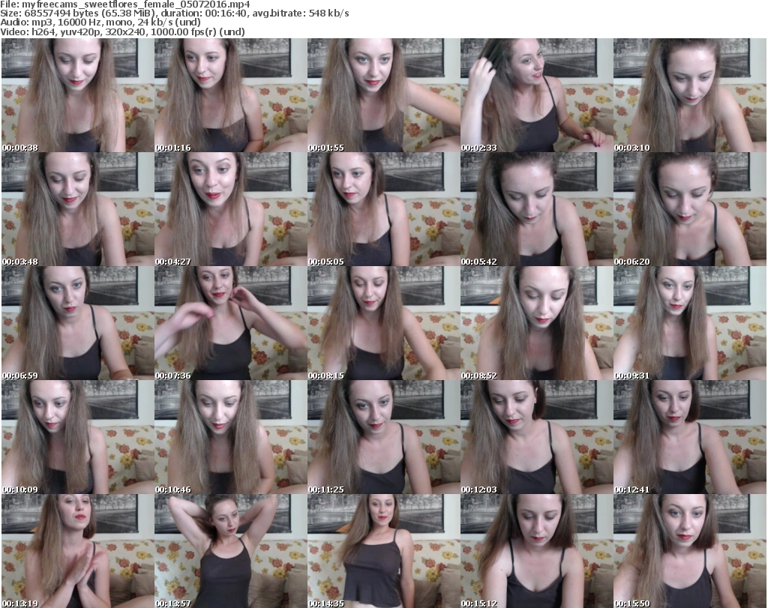The height and width of the screenshot is (608, 768).
Task: Open the frame at 00:04:27
Action: [231, 209]
